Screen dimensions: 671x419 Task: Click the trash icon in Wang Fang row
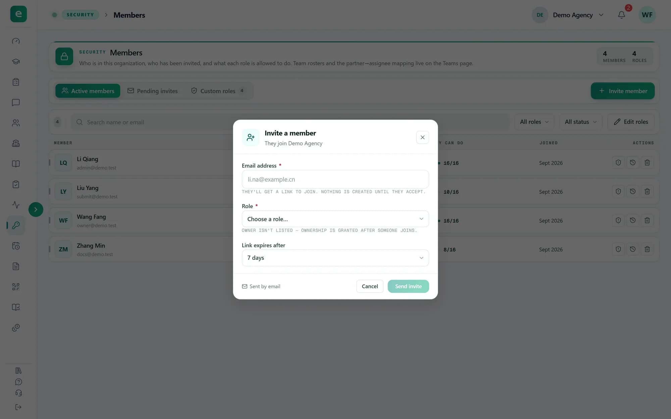(647, 220)
